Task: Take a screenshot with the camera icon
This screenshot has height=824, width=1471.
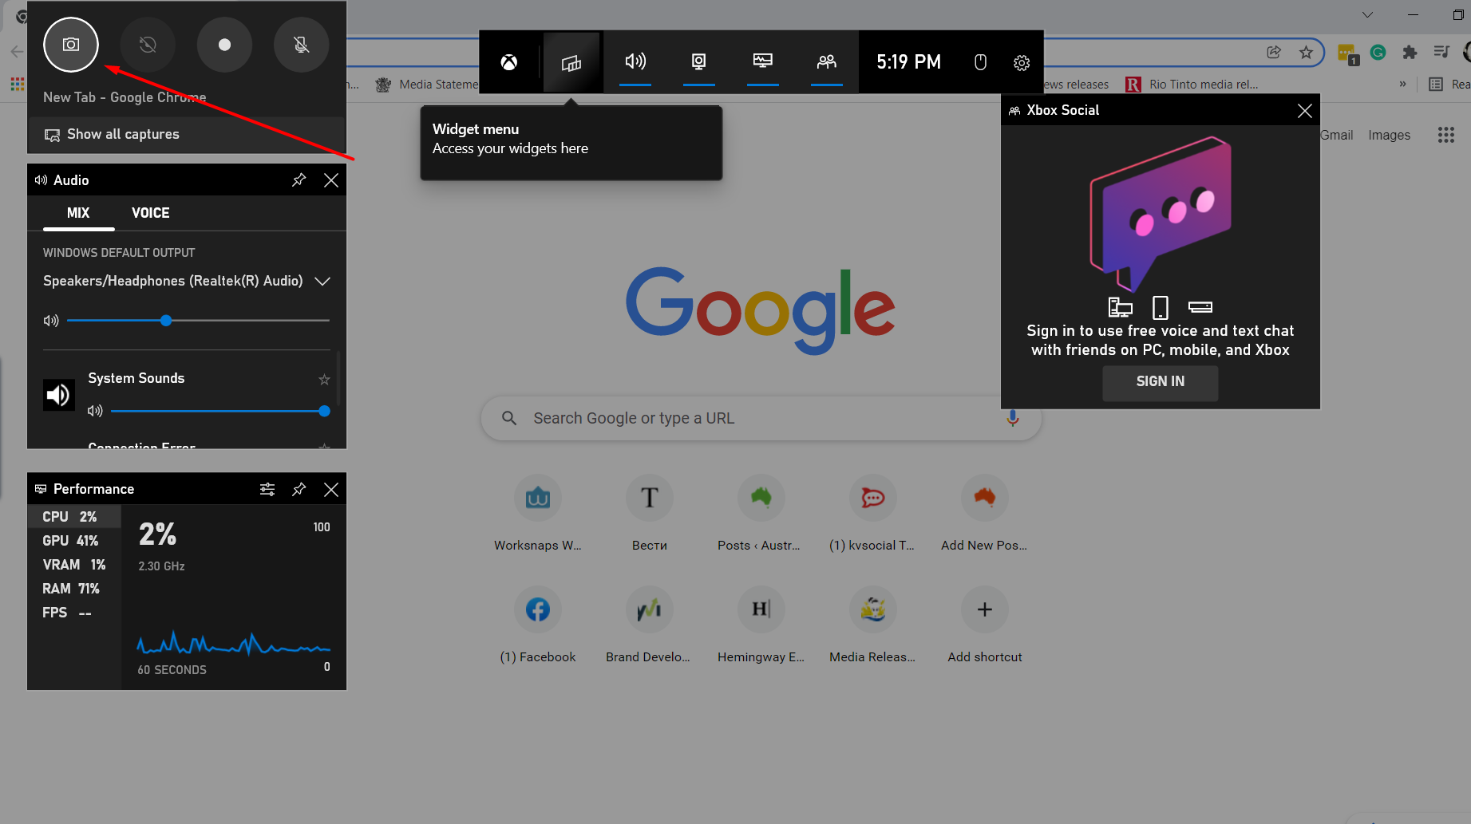Action: point(70,45)
